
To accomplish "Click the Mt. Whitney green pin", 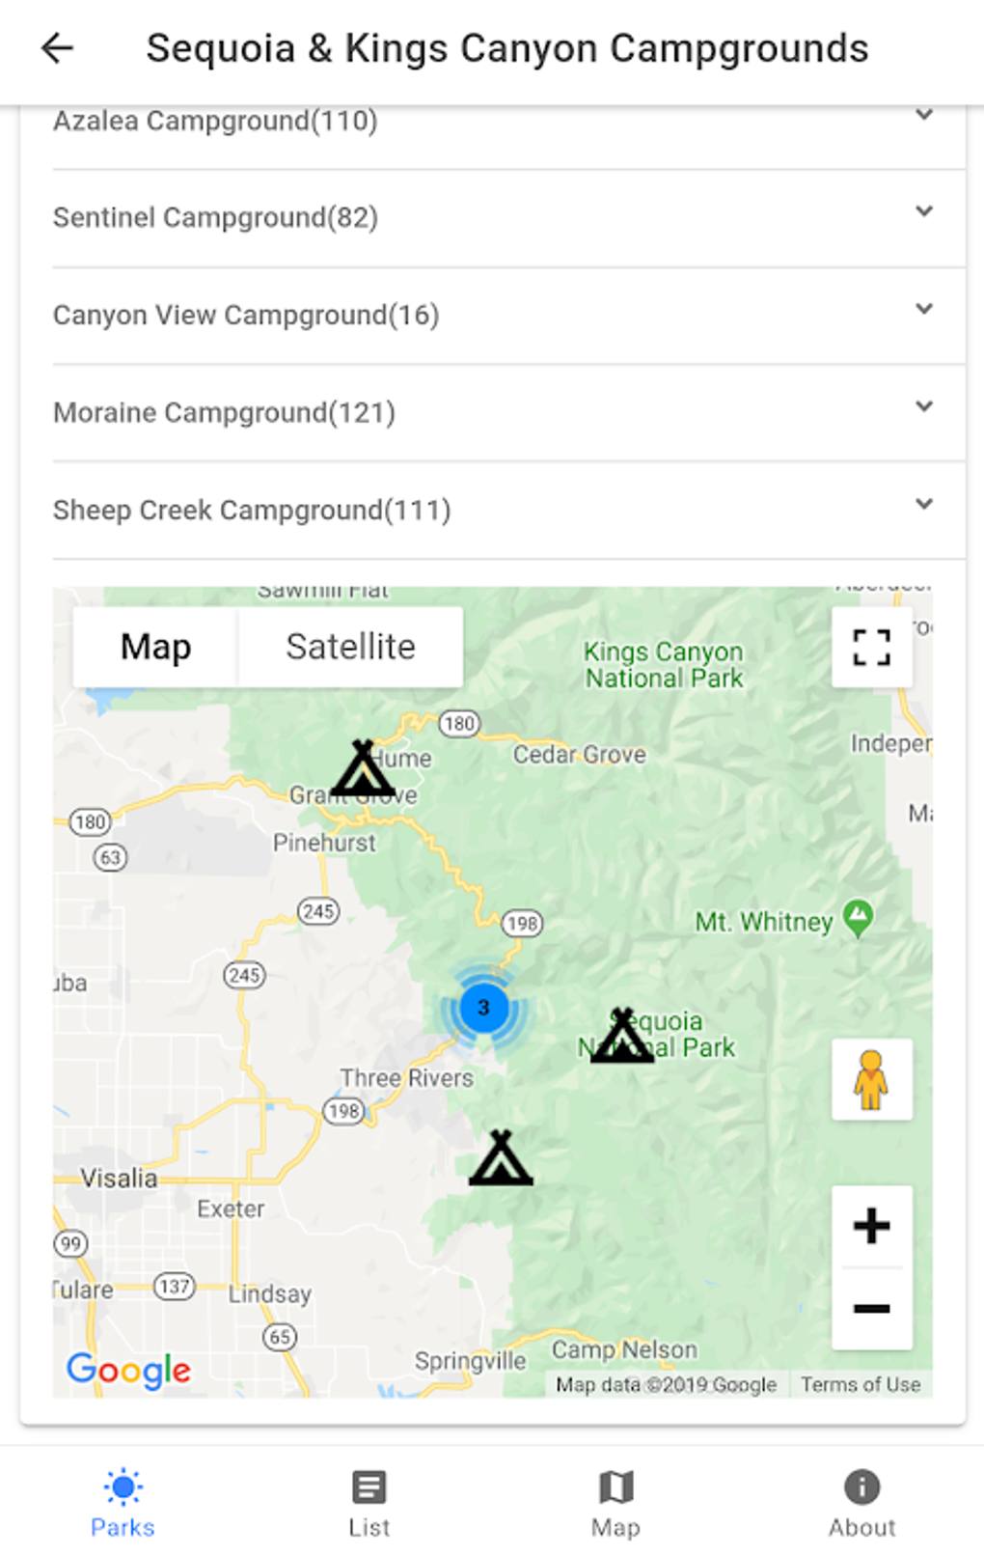I will pyautogui.click(x=858, y=918).
